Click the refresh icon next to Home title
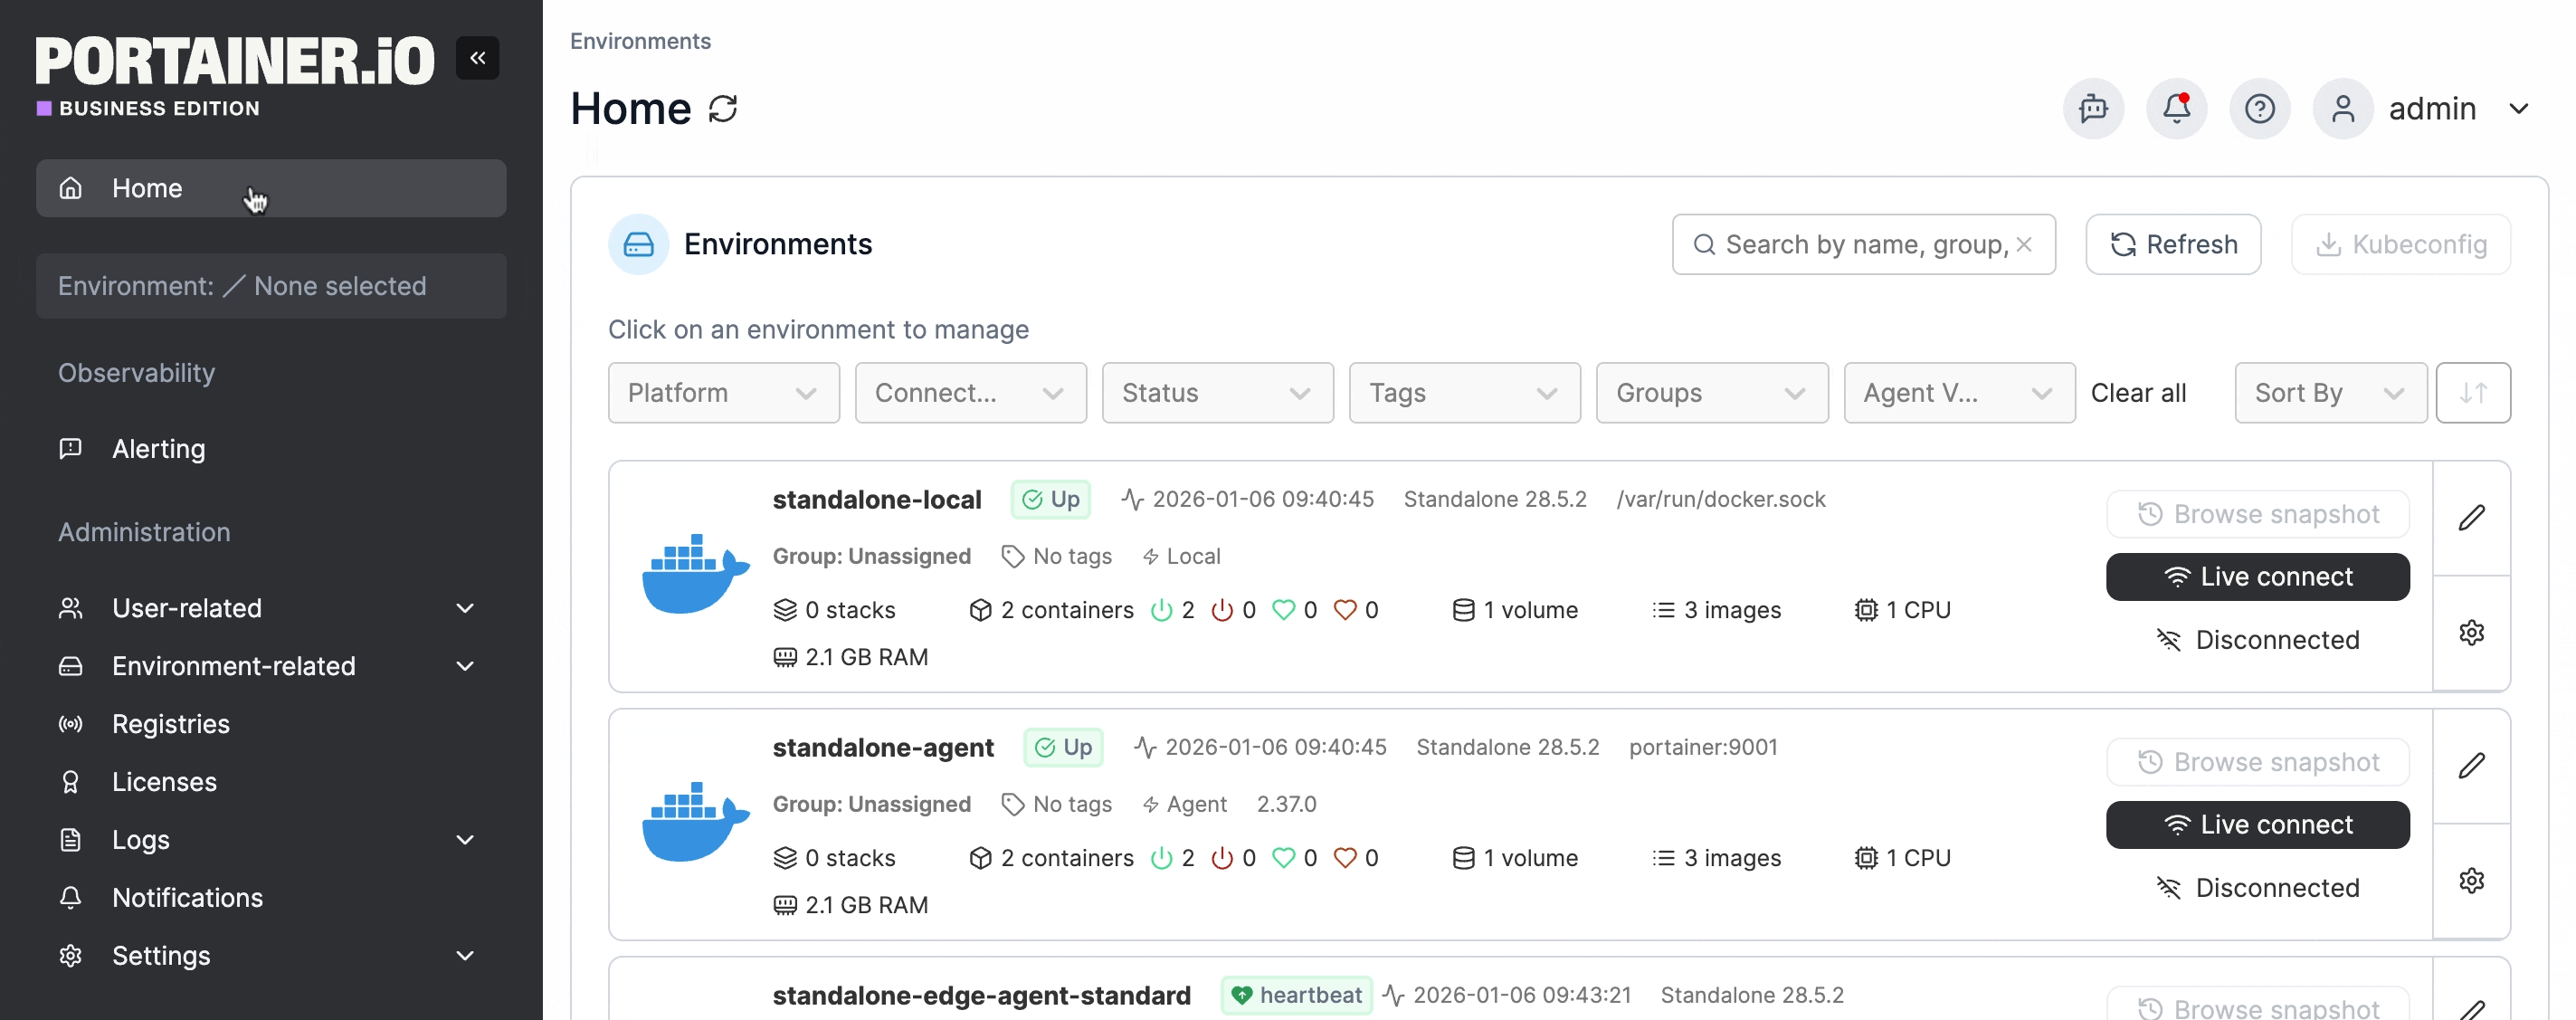 722,109
